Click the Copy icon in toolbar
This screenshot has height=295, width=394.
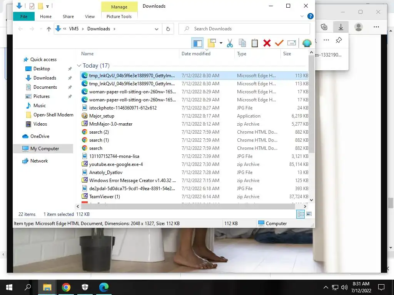coord(242,43)
